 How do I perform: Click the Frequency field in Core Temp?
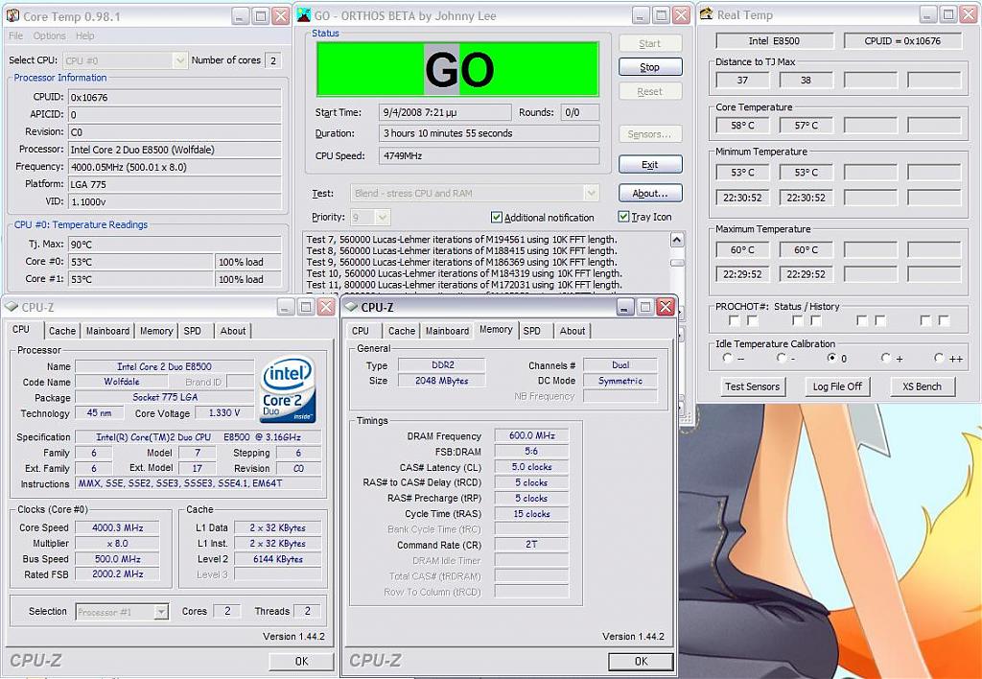click(175, 167)
